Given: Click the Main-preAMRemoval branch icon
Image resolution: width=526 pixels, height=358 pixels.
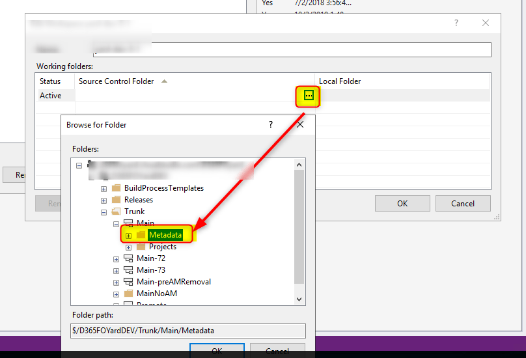Looking at the screenshot, I should 128,282.
